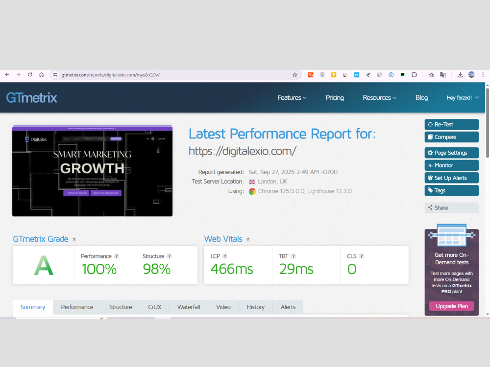
Task: Switch to the Performance tab
Action: (x=77, y=307)
